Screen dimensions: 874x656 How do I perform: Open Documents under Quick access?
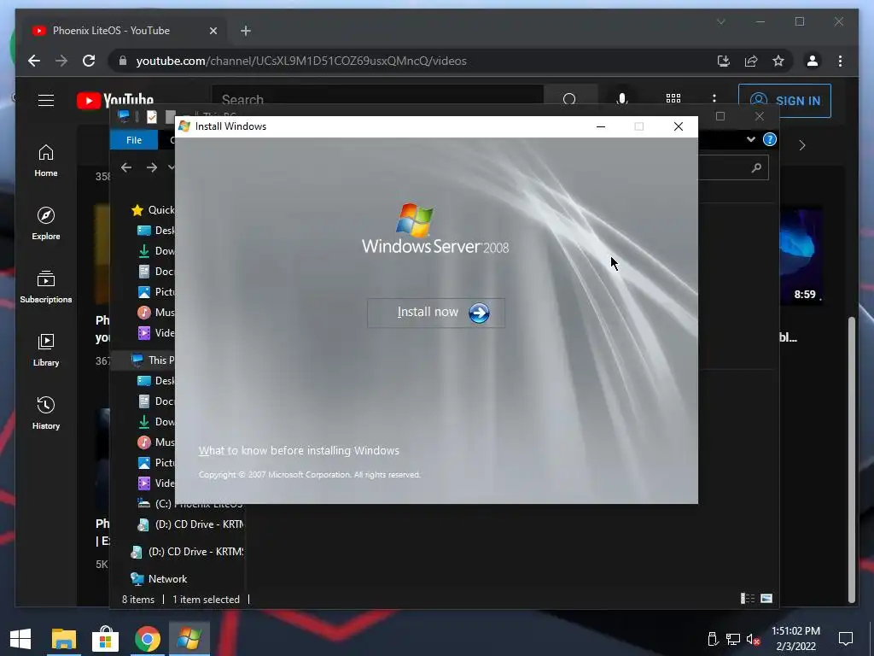click(x=155, y=272)
